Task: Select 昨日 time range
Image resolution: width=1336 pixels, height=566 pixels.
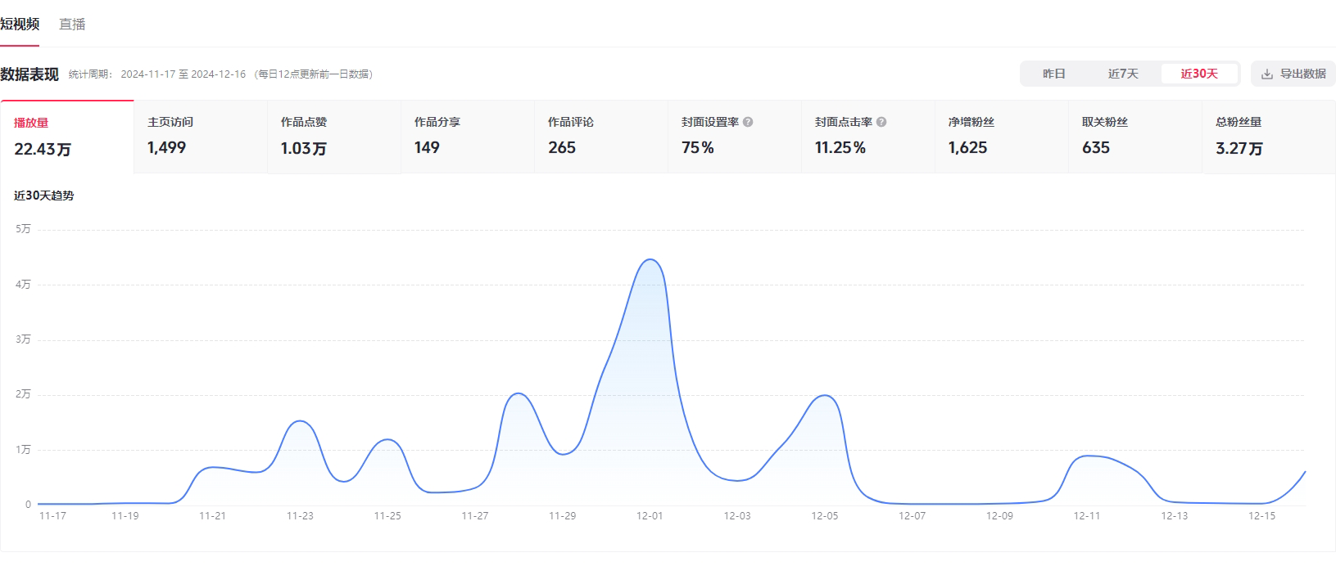Action: 1053,74
